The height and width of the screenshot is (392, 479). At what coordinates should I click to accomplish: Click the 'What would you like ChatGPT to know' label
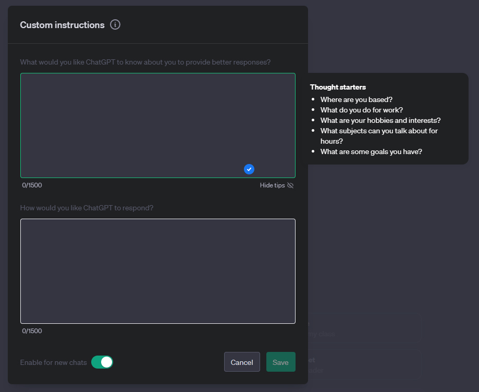coord(145,62)
